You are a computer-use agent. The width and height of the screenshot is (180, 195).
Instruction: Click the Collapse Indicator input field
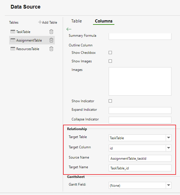(x=140, y=120)
